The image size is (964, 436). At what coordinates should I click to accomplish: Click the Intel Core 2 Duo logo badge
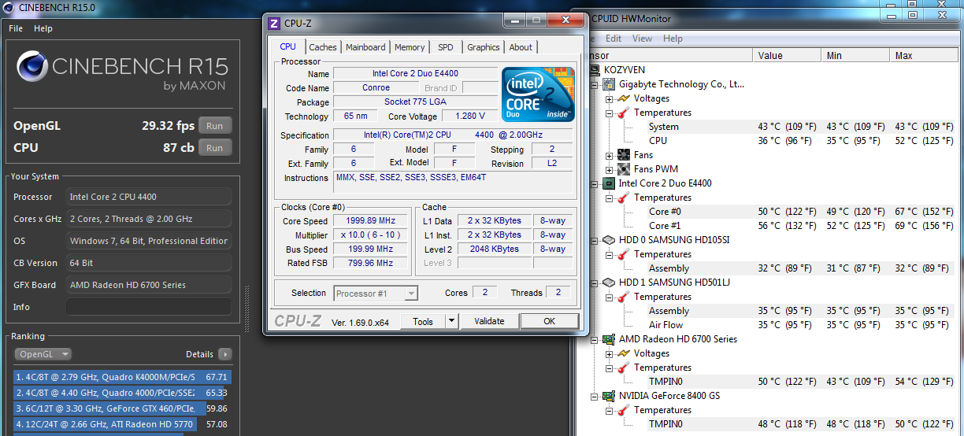pyautogui.click(x=538, y=94)
